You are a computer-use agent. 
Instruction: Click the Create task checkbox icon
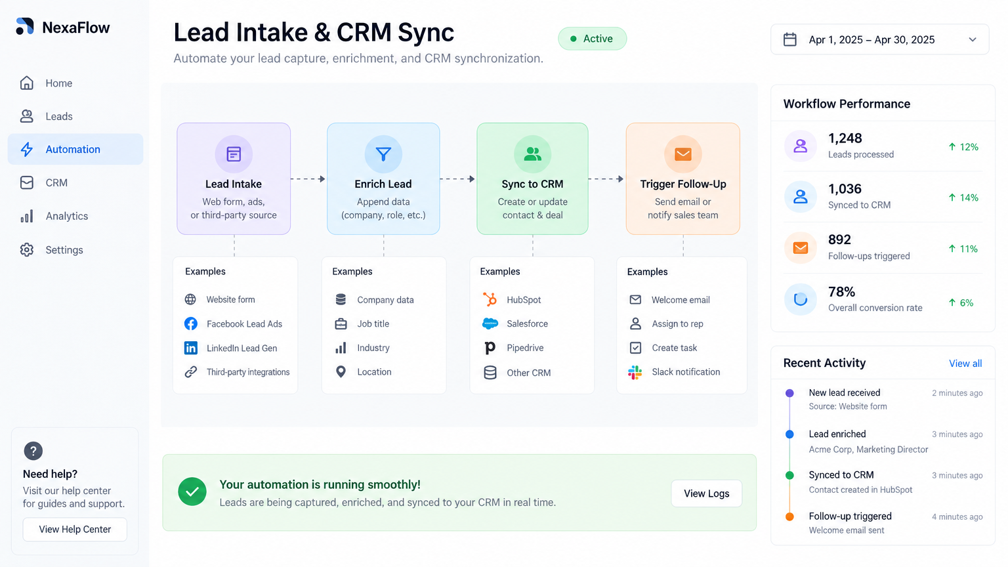(635, 348)
